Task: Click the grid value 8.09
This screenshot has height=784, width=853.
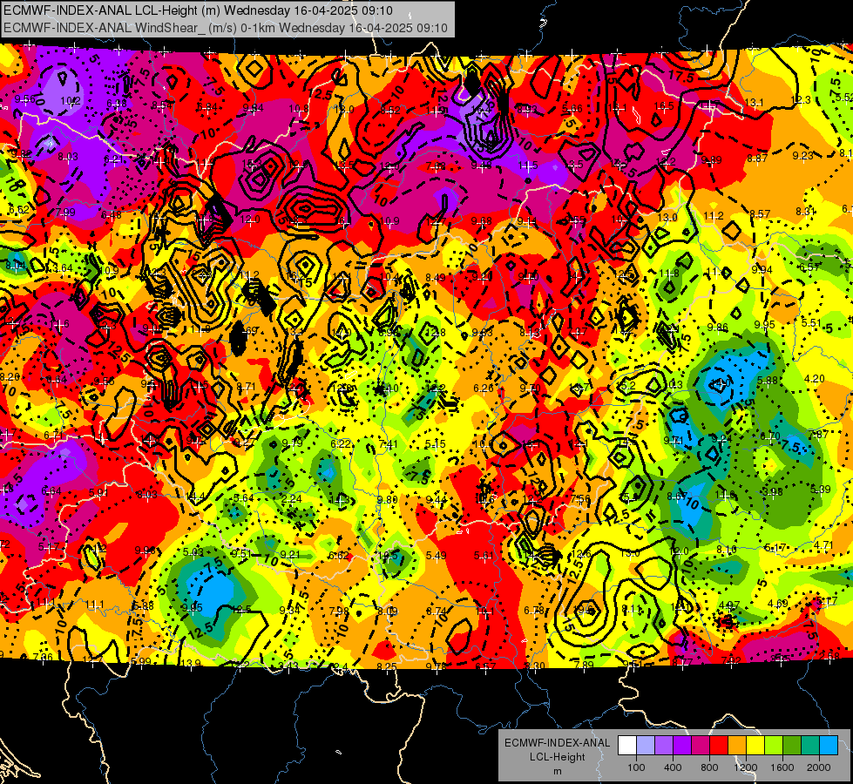Action: pos(388,612)
